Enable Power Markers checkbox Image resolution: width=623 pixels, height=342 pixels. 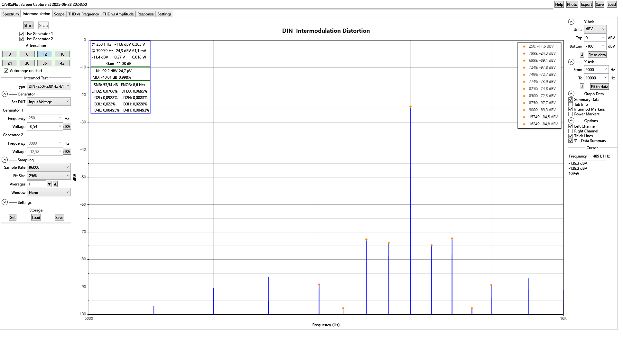571,114
